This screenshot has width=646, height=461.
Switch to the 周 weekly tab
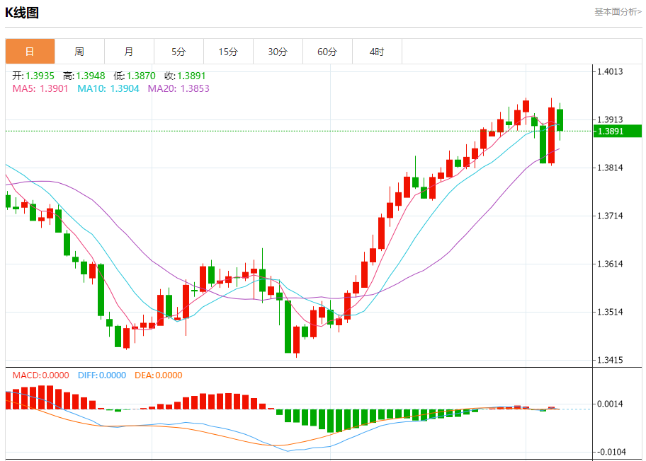click(x=79, y=52)
